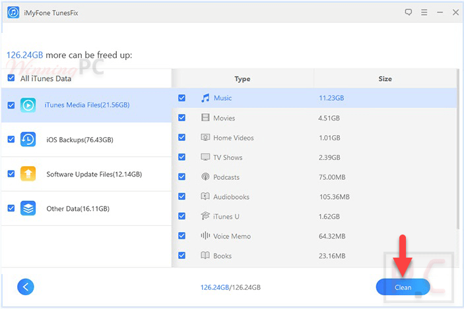Uncheck the Podcasts row checkbox
Viewport: 464px width, 309px height.
pyautogui.click(x=182, y=177)
